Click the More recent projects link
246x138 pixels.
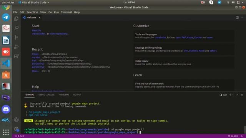35,71
